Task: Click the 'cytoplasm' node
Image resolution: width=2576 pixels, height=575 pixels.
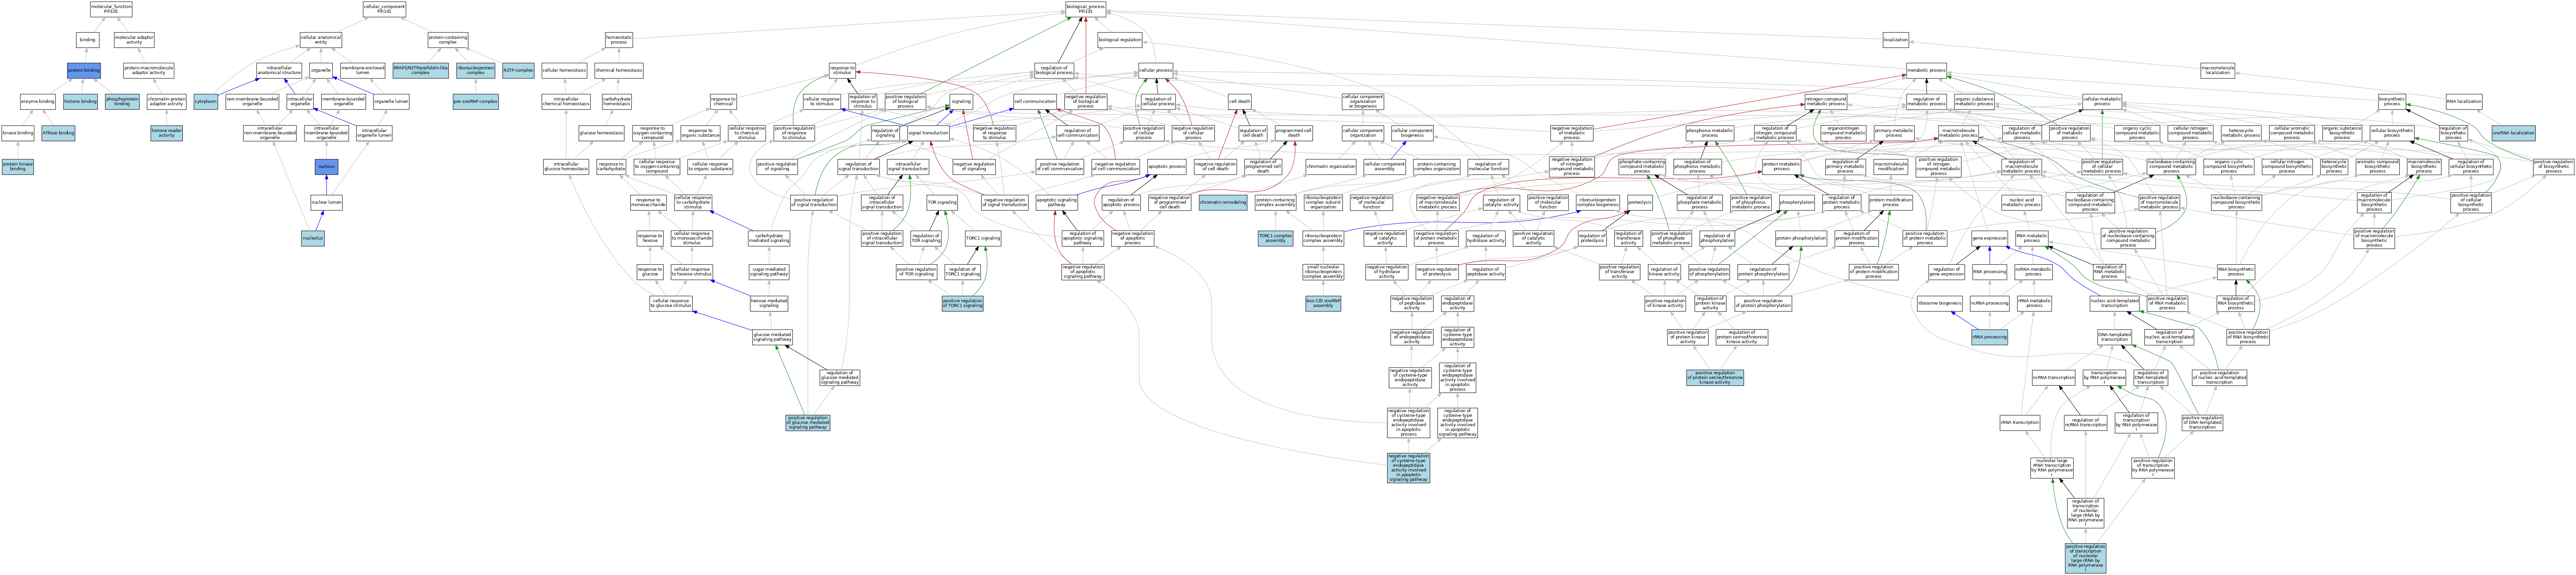Action: [x=206, y=102]
